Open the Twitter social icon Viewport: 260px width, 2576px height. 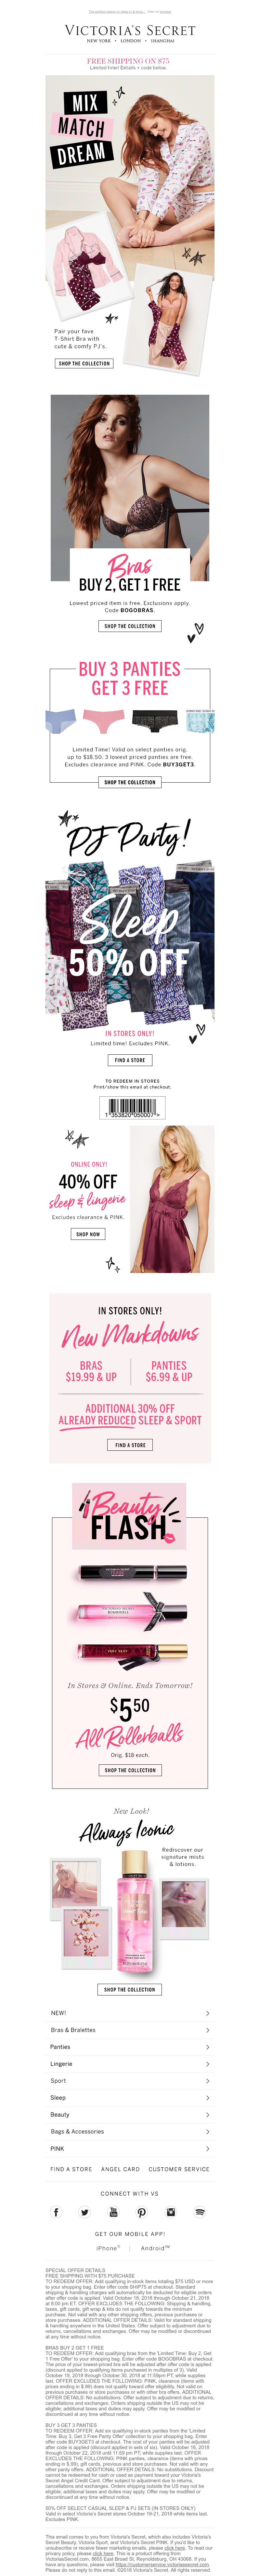[85, 2211]
